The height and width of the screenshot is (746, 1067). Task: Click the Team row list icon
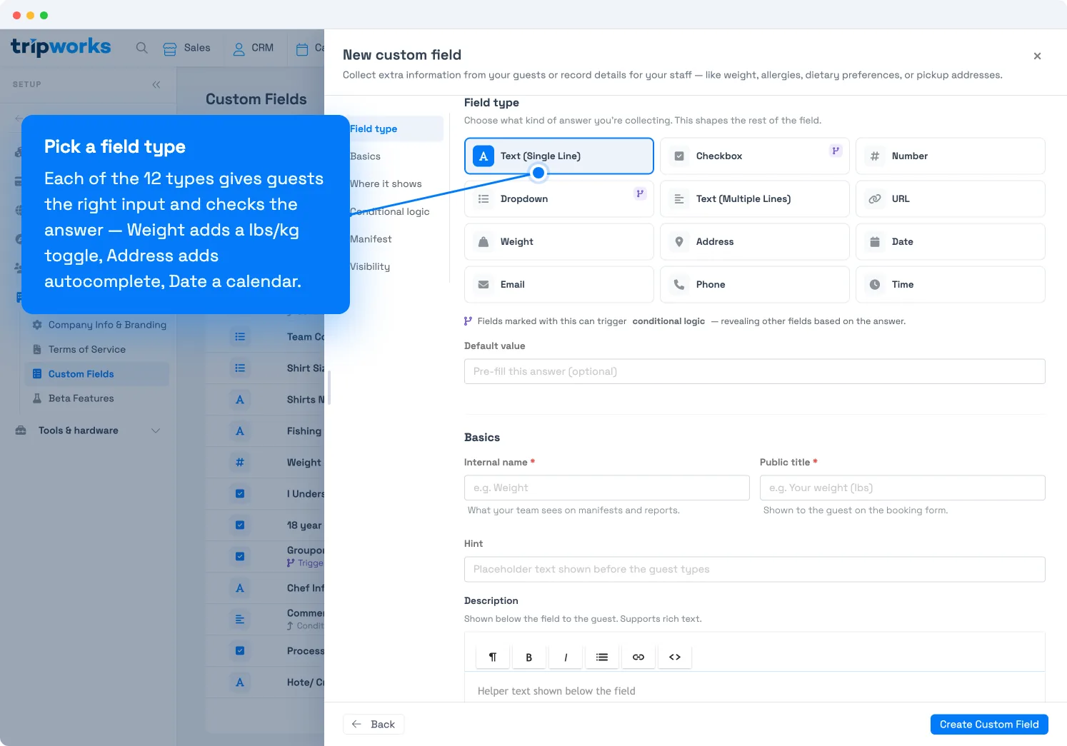[x=240, y=336]
